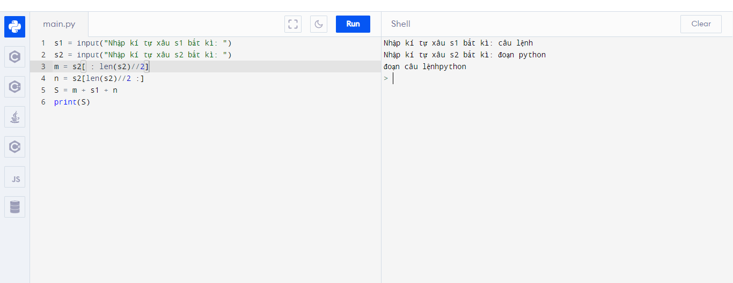Open the main.py file tab
Image resolution: width=733 pixels, height=283 pixels.
tap(59, 24)
